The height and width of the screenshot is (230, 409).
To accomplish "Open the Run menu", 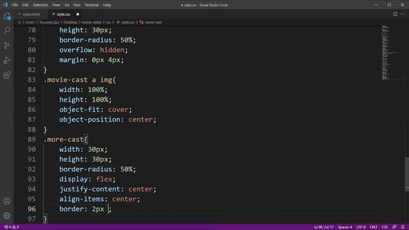I will coord(77,5).
